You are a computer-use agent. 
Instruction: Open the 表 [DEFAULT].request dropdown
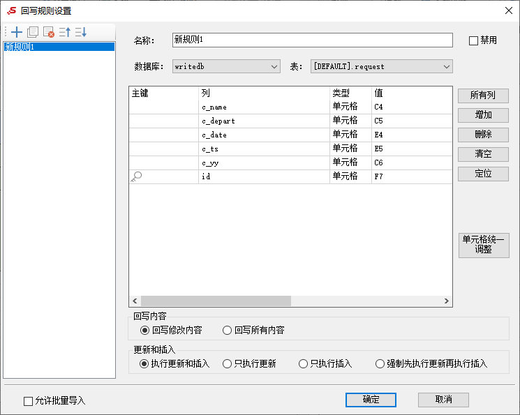click(381, 66)
